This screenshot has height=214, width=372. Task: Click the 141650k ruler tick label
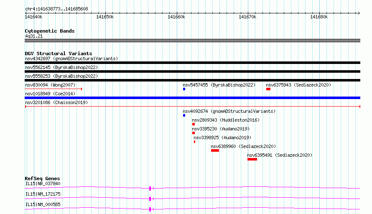105,17
